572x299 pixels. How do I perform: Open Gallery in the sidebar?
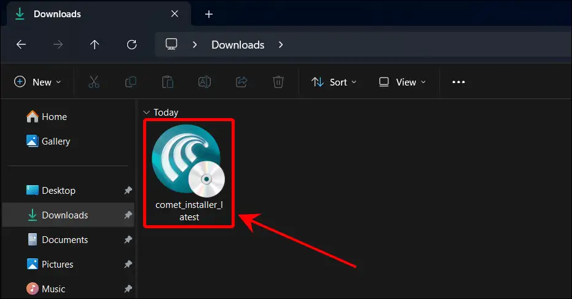(55, 142)
